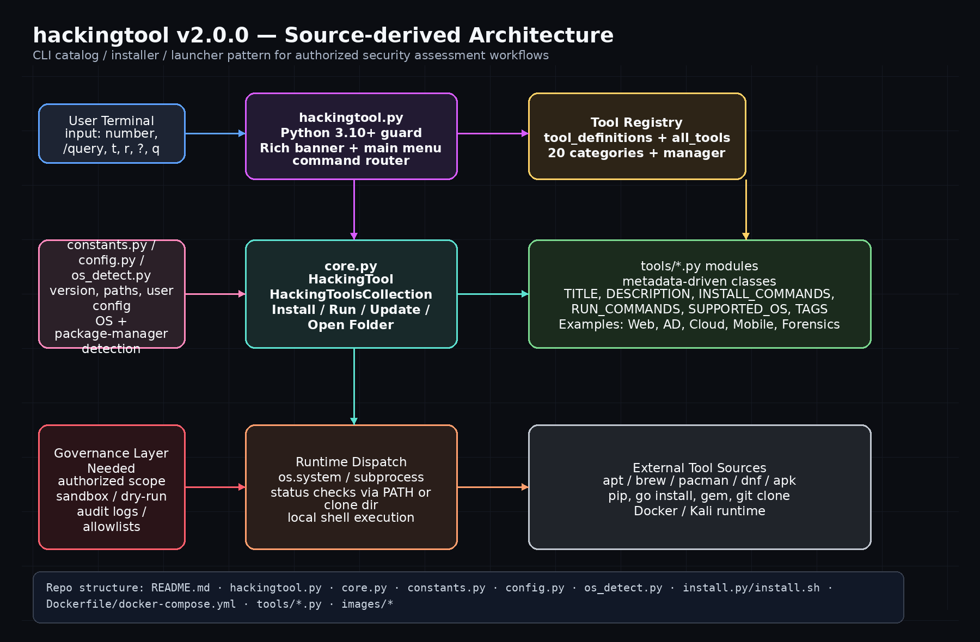
Task: Click the core.py HackingTool box
Action: [351, 294]
